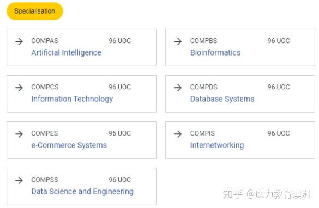Image resolution: width=319 pixels, height=208 pixels.
Task: Click 96 UOC in the COMPIS card
Action: click(279, 133)
